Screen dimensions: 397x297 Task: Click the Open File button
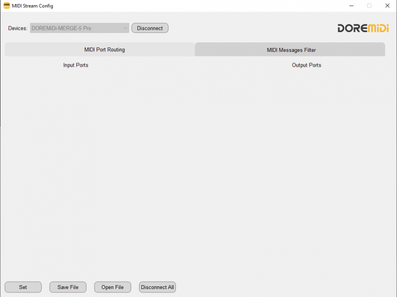(x=113, y=287)
